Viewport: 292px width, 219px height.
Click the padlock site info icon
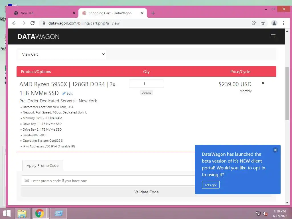pos(44,23)
